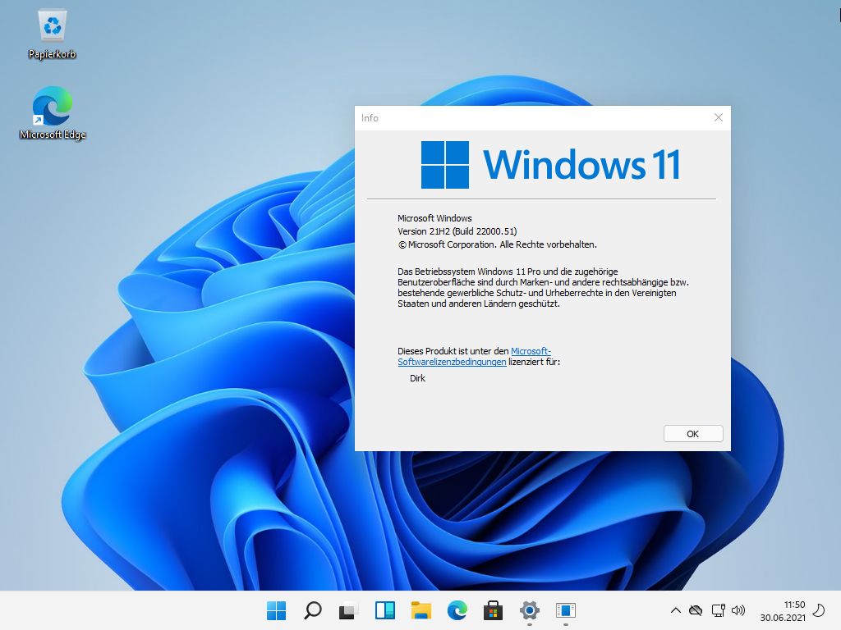
Task: Open notifications via the moon icon
Action: click(818, 610)
